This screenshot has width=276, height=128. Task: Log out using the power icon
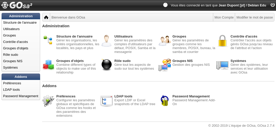click(272, 5)
